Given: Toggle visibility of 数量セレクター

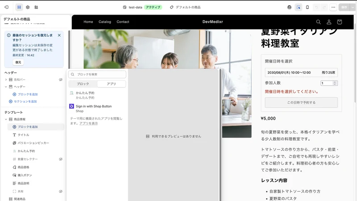Looking at the screenshot, I should (61, 159).
